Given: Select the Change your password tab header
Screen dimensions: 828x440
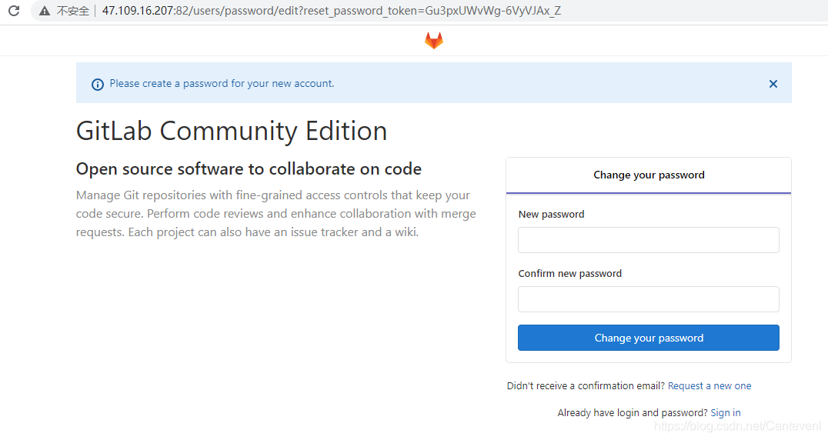Looking at the screenshot, I should click(649, 175).
